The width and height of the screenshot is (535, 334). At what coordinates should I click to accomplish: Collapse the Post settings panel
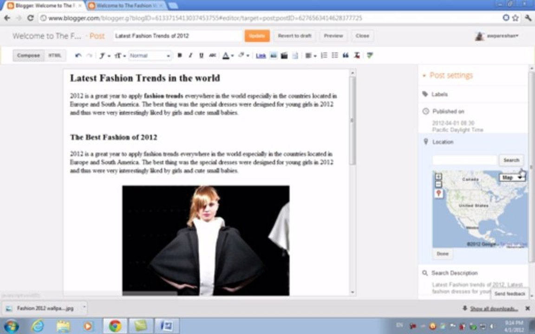(448, 75)
